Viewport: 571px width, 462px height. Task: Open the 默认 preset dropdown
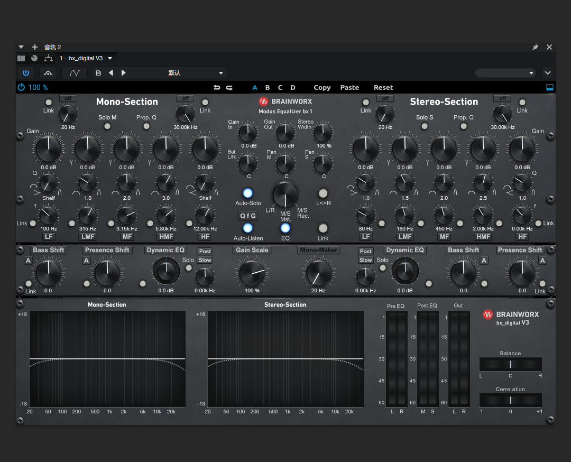click(x=220, y=73)
